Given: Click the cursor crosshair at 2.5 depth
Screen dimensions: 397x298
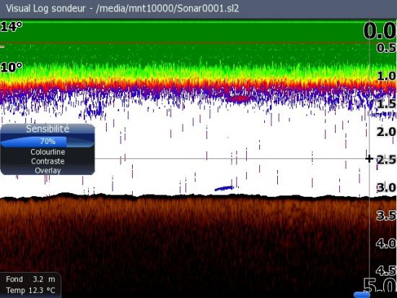Looking at the screenshot, I should pos(370,159).
